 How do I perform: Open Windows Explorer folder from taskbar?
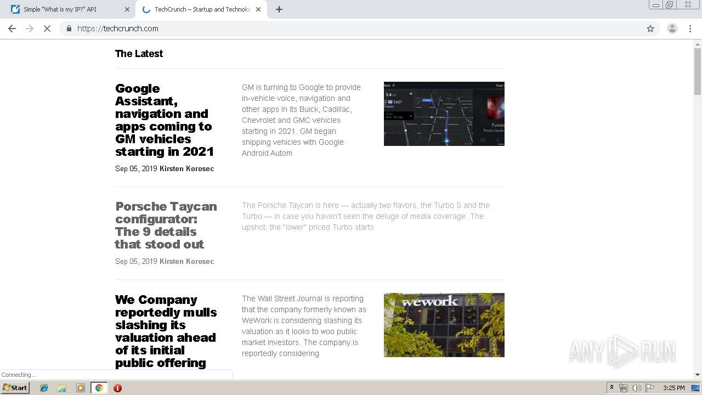62,388
